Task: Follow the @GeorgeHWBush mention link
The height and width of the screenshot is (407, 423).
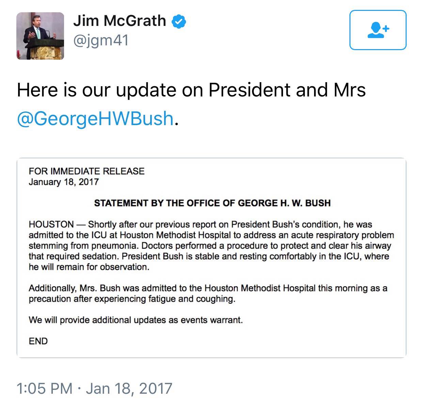Action: click(95, 119)
